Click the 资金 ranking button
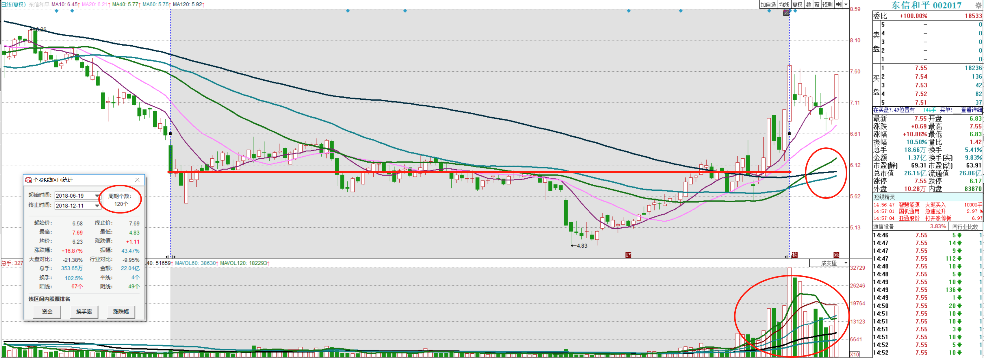The height and width of the screenshot is (358, 984). pyautogui.click(x=47, y=312)
